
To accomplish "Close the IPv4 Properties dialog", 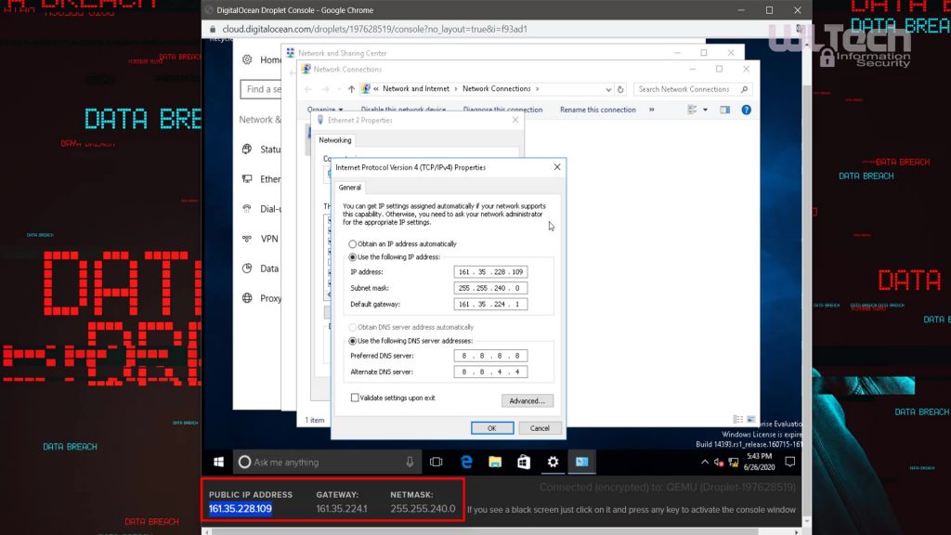I will tap(557, 167).
